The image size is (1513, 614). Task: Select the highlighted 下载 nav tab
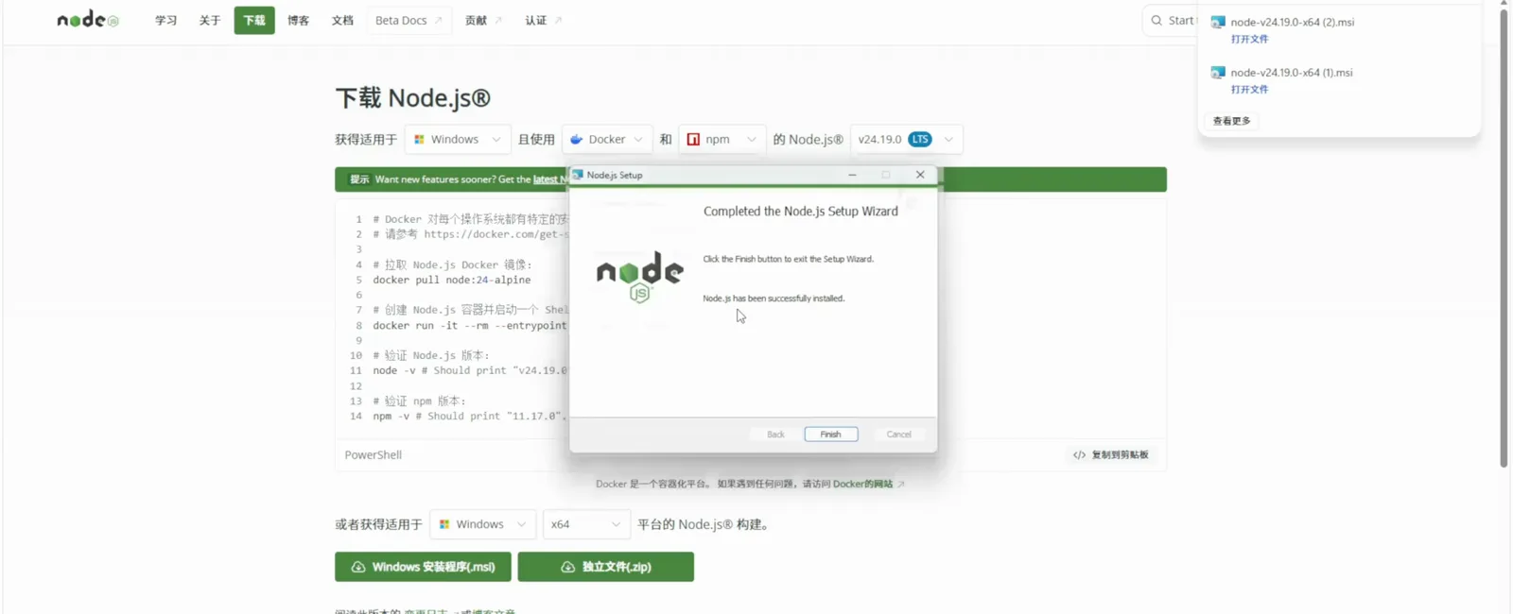tap(254, 20)
